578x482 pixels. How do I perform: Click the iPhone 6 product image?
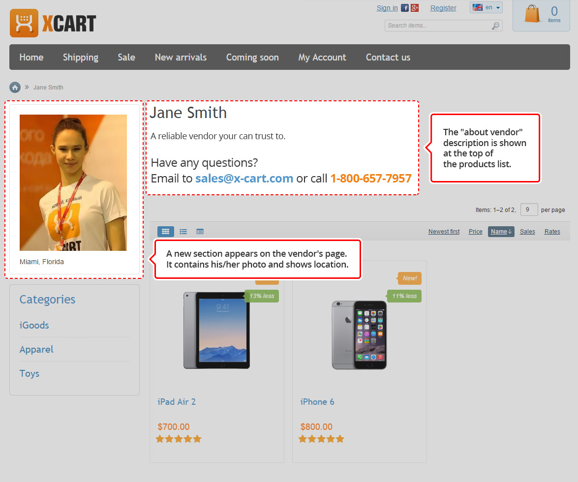(x=360, y=335)
